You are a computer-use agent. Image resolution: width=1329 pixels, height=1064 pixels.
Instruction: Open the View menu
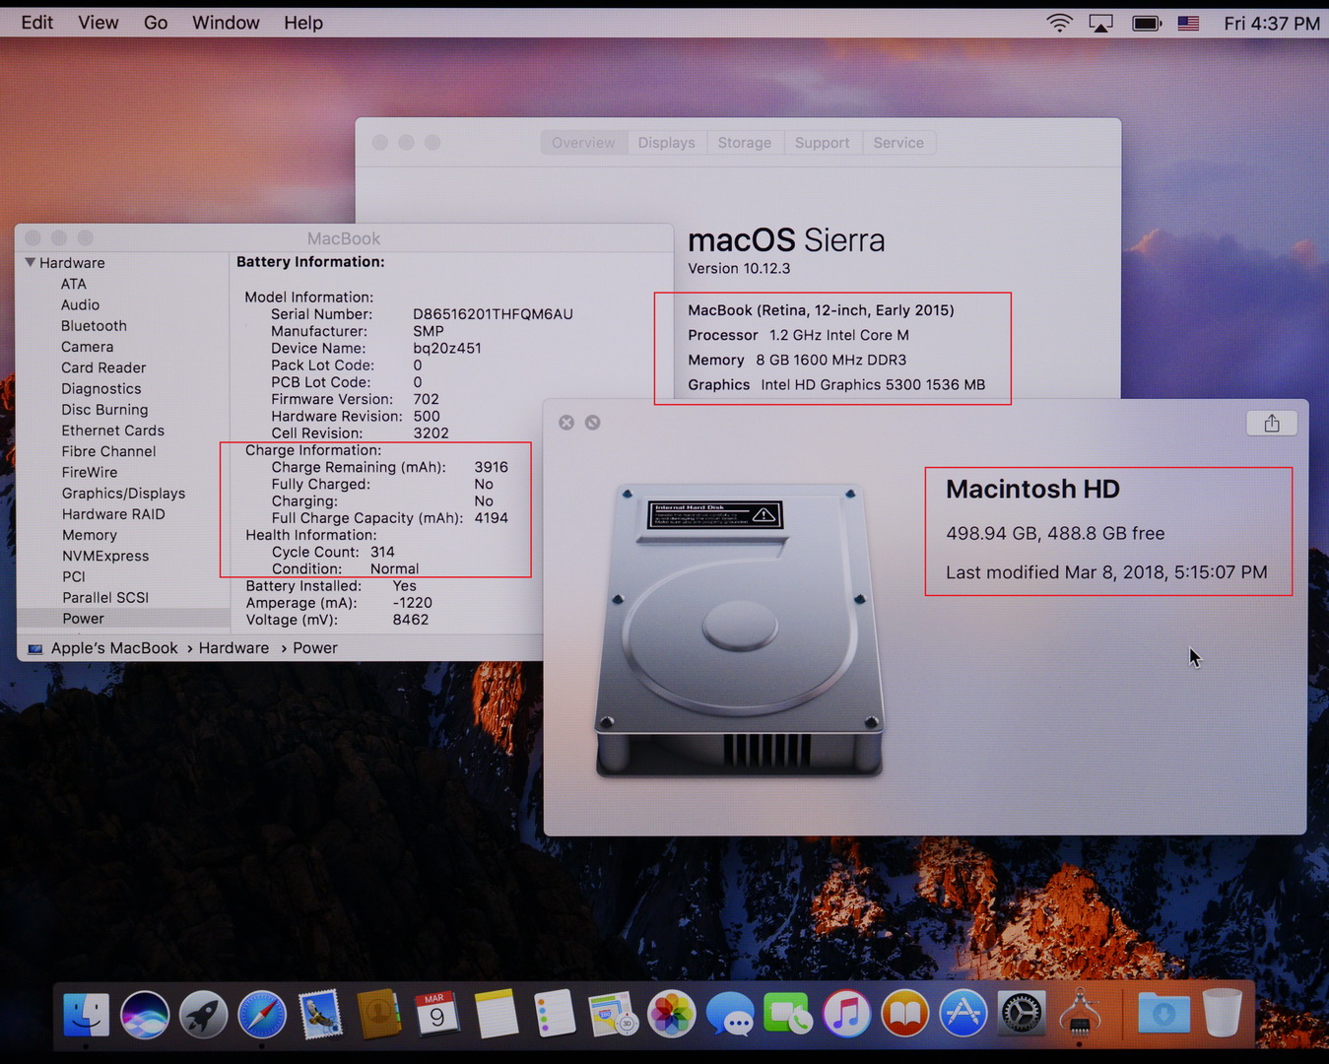[x=99, y=23]
